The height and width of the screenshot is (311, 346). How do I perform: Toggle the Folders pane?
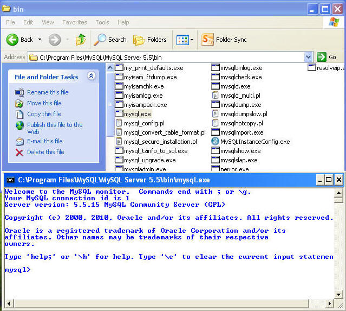coord(150,40)
